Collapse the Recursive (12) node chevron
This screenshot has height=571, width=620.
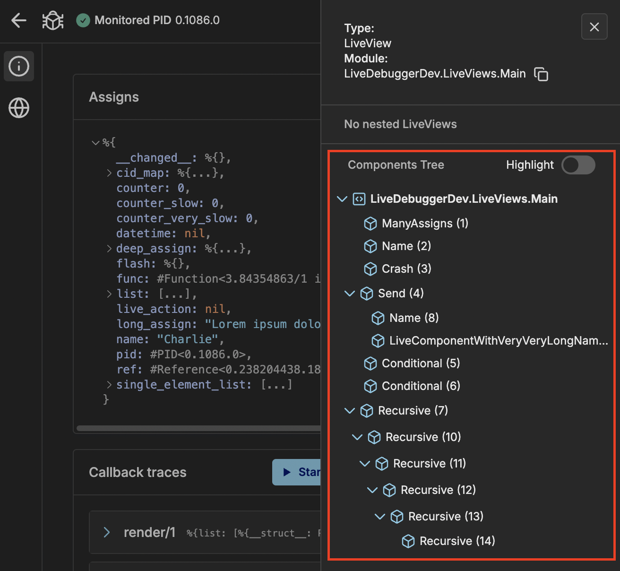(372, 490)
